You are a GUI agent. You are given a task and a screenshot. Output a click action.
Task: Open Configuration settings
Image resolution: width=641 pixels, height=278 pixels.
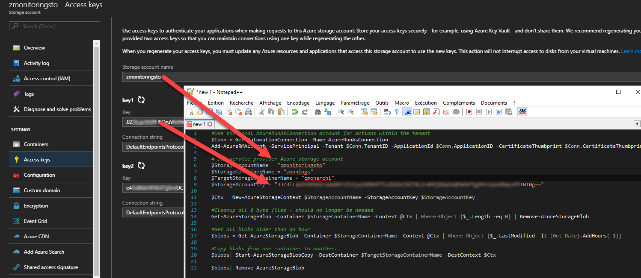point(51,175)
